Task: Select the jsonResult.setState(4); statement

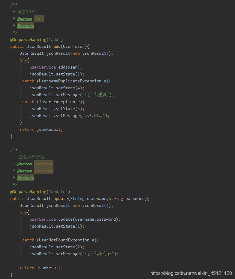Action: tap(57, 88)
